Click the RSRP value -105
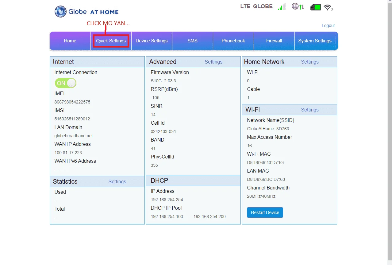 click(x=155, y=98)
